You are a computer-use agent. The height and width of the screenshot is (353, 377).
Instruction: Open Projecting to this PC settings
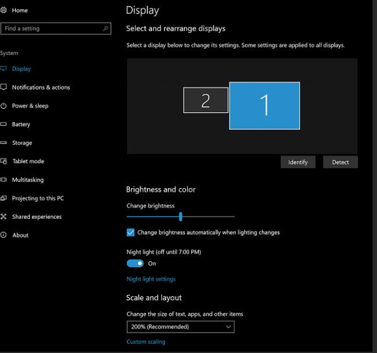coord(38,198)
